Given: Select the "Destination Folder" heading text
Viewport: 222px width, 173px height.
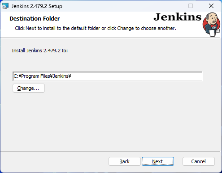Looking at the screenshot, I should tap(35, 19).
